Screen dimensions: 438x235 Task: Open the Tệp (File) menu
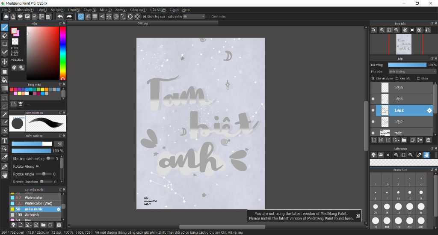click(6, 10)
